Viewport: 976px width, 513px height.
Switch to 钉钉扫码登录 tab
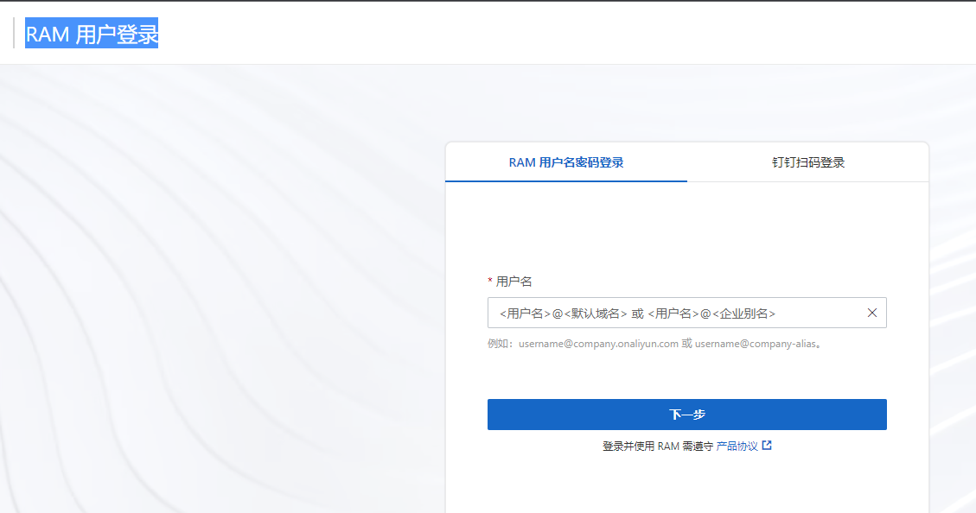pyautogui.click(x=808, y=162)
